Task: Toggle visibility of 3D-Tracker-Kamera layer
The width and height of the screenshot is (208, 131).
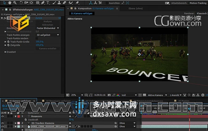Action: point(2,123)
